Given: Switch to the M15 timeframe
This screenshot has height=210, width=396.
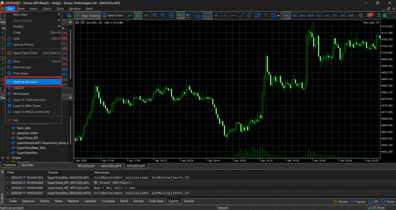Looking at the screenshot, I should point(303,15).
